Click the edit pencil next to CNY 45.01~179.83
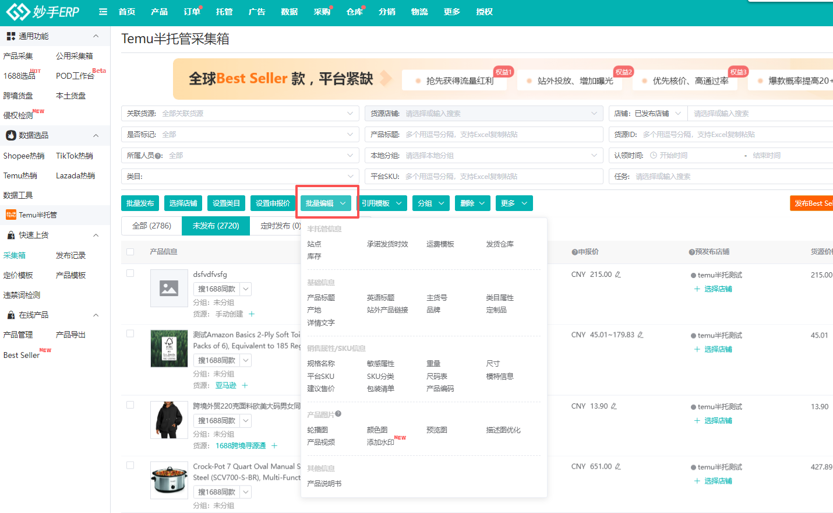Screen dimensions: 833x513 click(641, 335)
